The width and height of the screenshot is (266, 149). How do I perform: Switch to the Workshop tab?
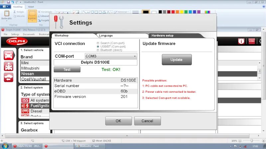74,35
